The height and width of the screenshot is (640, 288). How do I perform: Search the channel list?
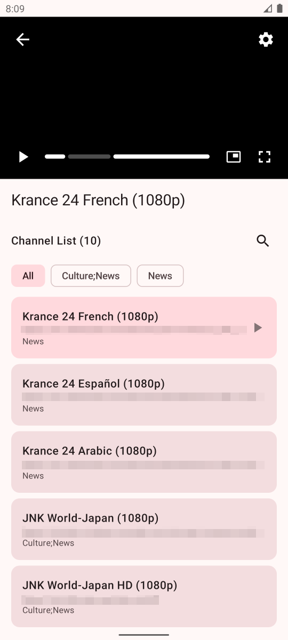pyautogui.click(x=263, y=241)
